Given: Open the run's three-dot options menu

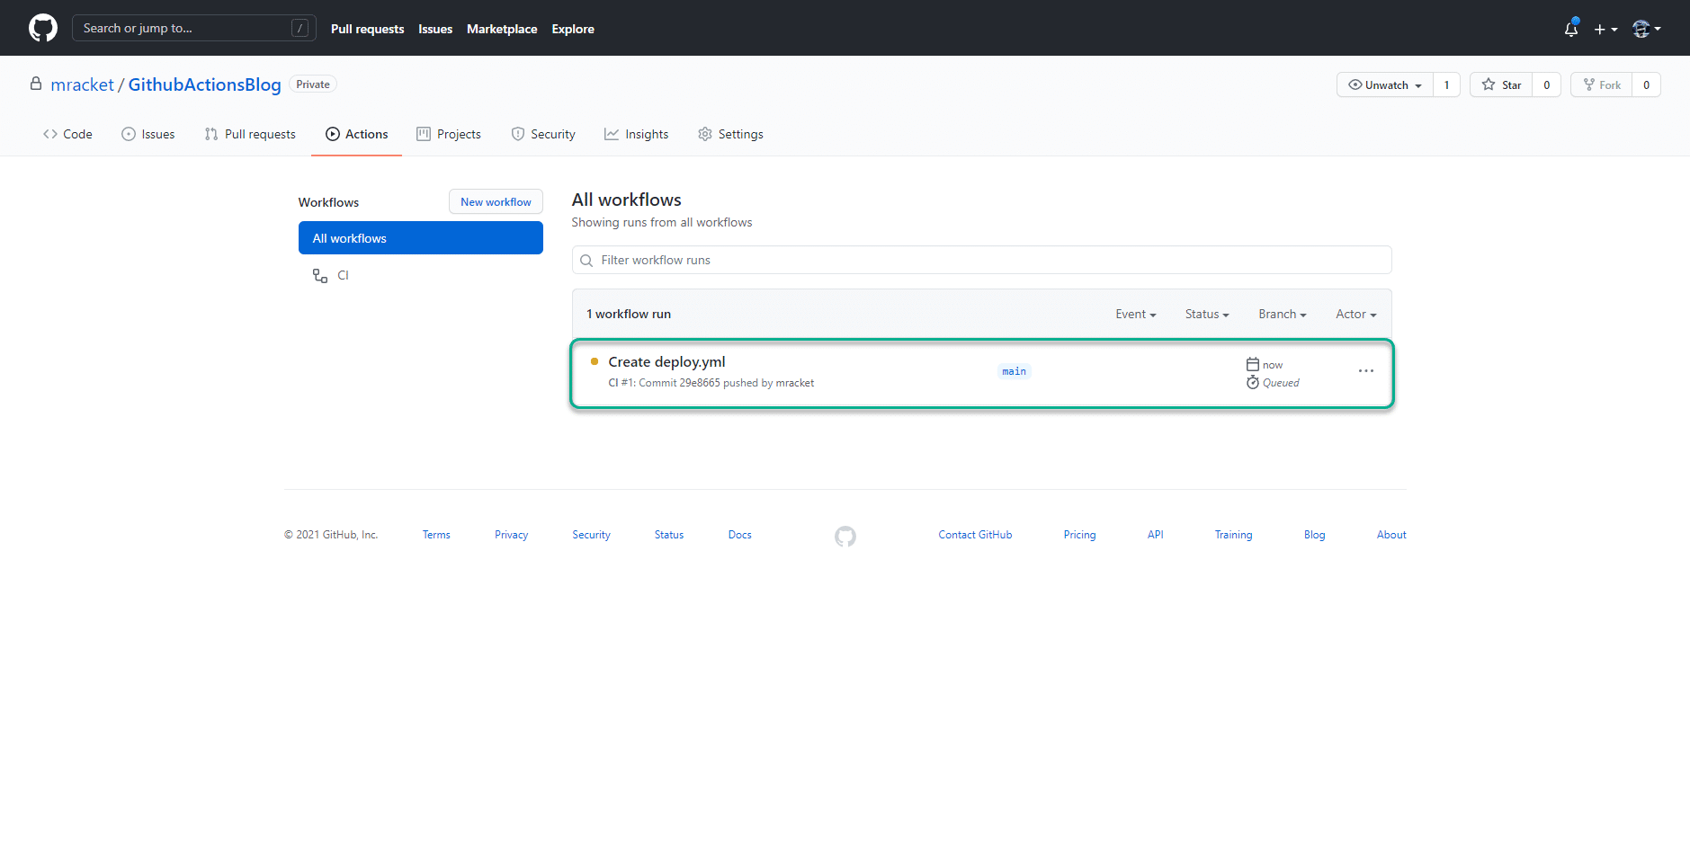Looking at the screenshot, I should (x=1365, y=371).
